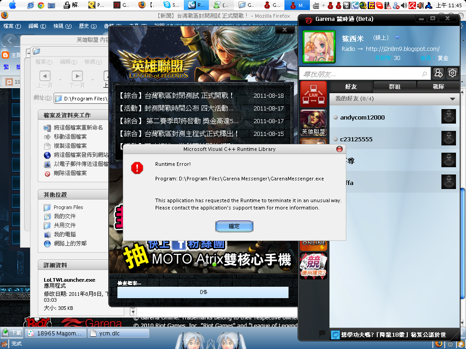This screenshot has width=466, height=349.
Task: Open the Firefox 歷史 menu
Action: pyautogui.click(x=88, y=26)
